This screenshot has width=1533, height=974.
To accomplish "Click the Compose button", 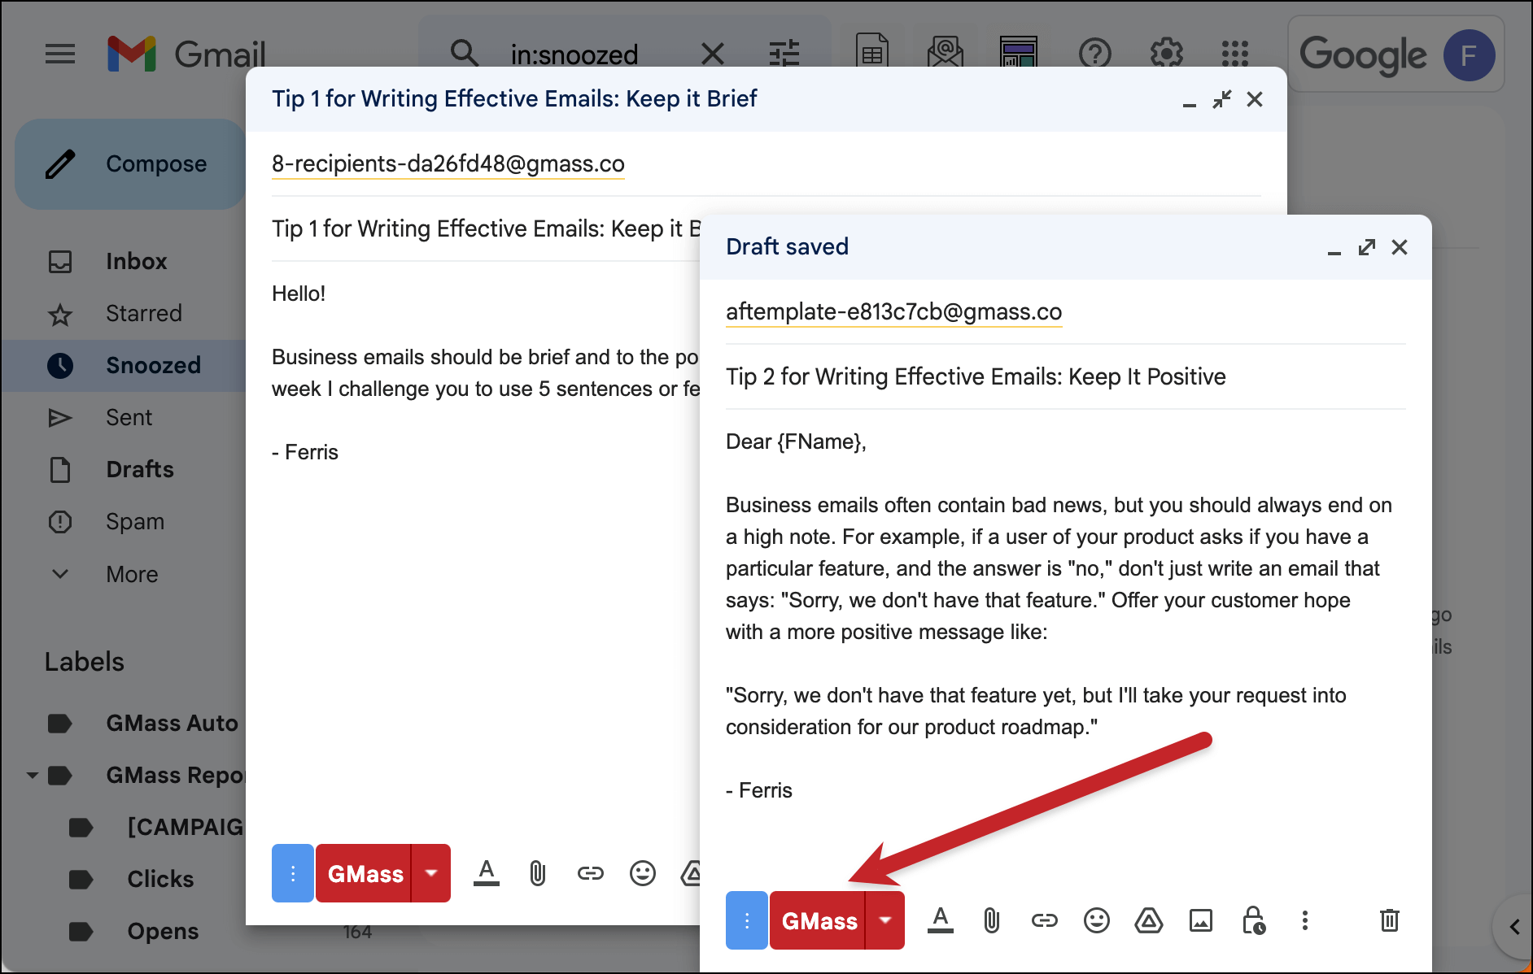I will pyautogui.click(x=130, y=164).
